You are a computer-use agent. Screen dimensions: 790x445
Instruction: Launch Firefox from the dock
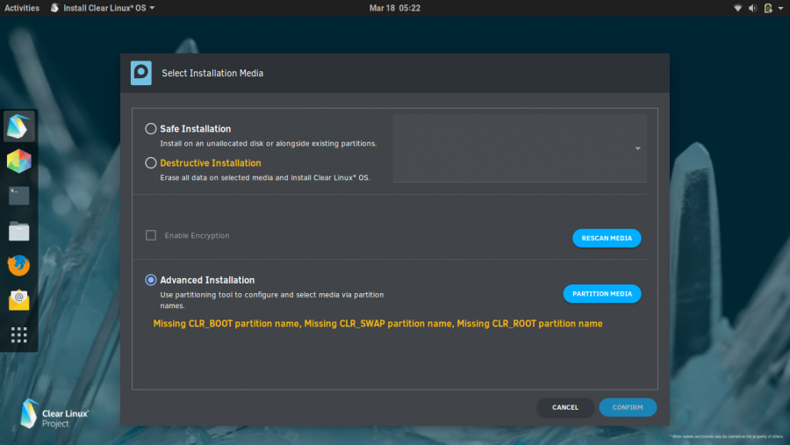pyautogui.click(x=19, y=266)
